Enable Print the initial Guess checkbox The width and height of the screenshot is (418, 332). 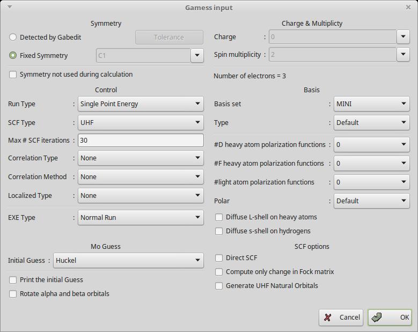[x=13, y=280]
